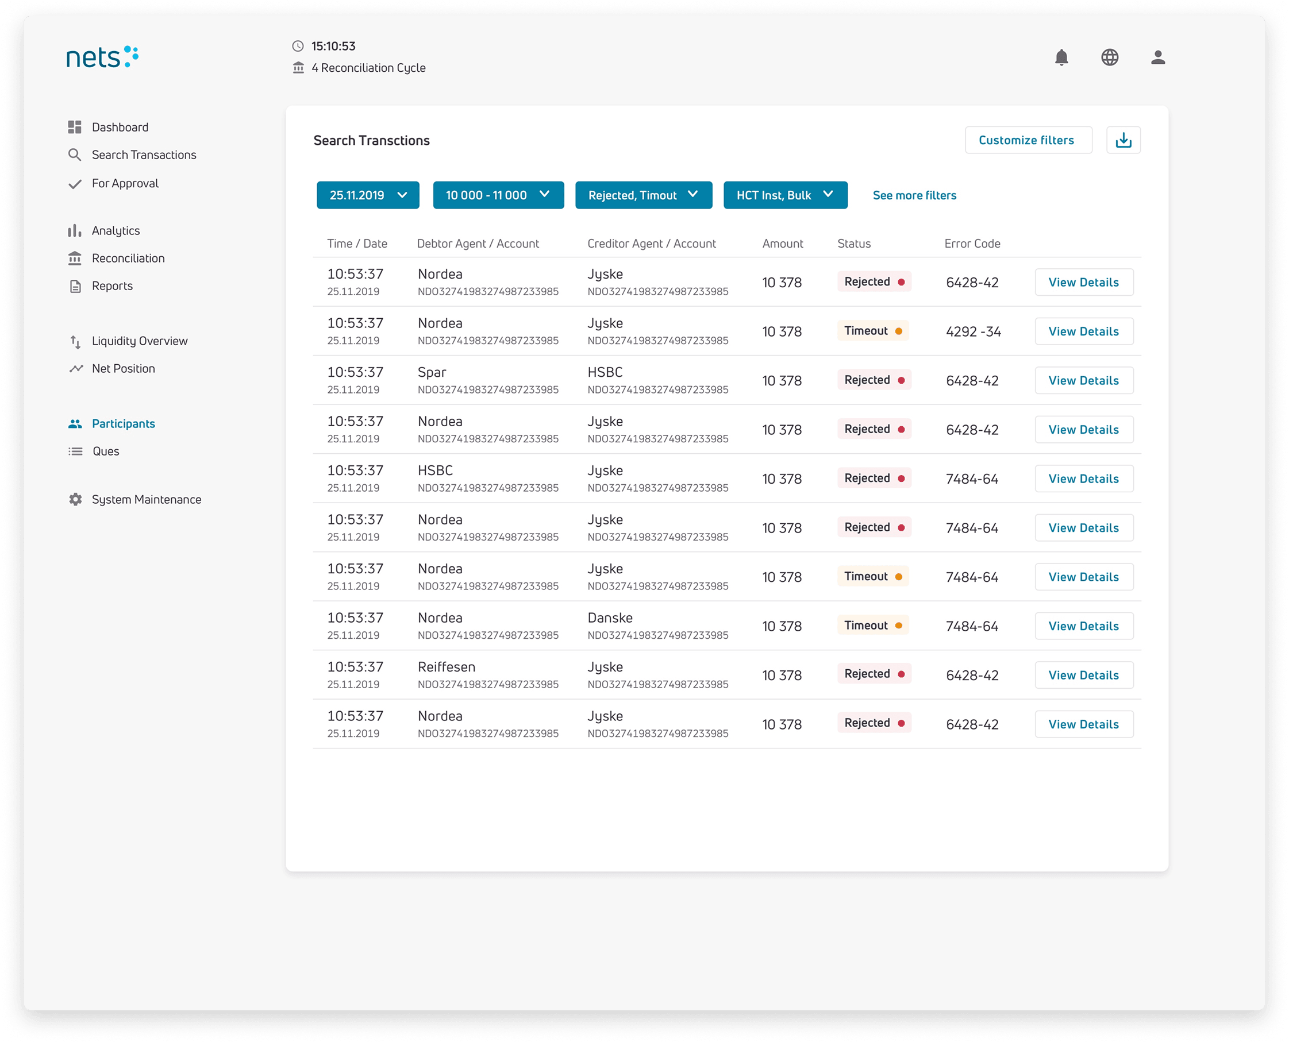1289x1042 pixels.
Task: View Details for Spar to HSBC row
Action: coord(1083,380)
